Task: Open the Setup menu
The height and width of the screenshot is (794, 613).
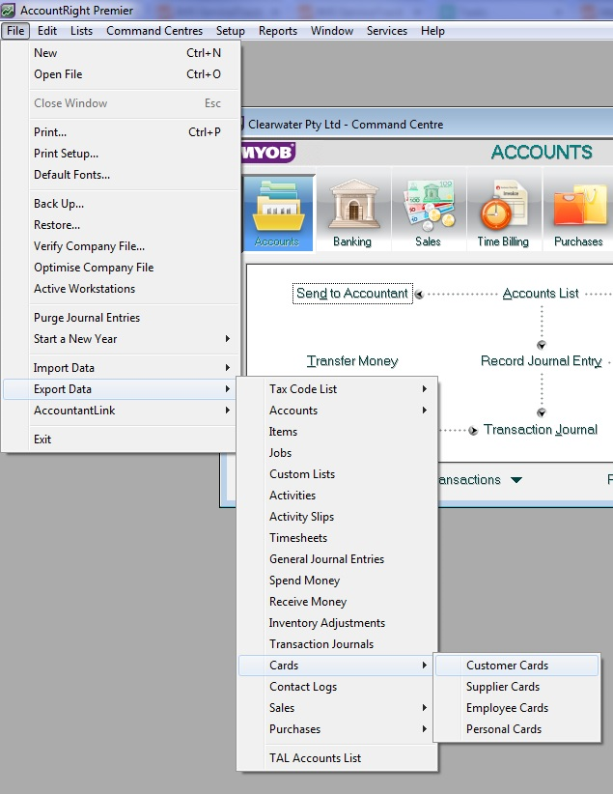Action: [231, 31]
